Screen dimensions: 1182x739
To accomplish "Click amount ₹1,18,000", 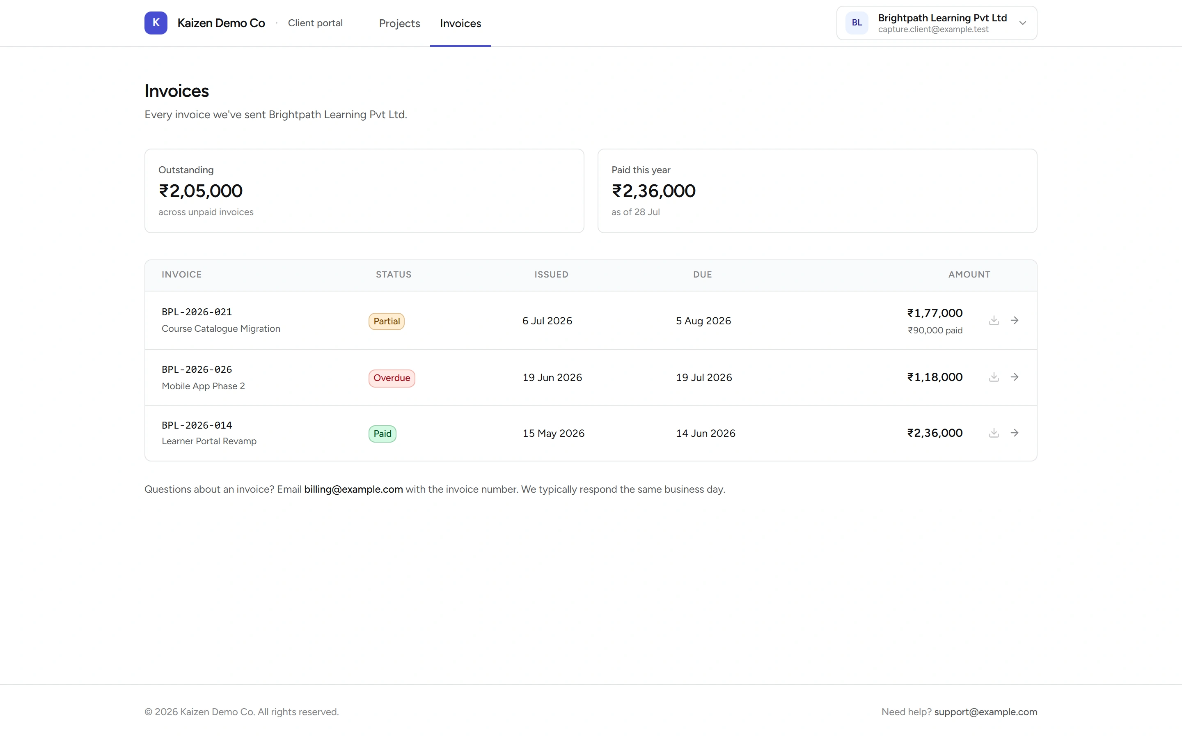I will click(935, 377).
